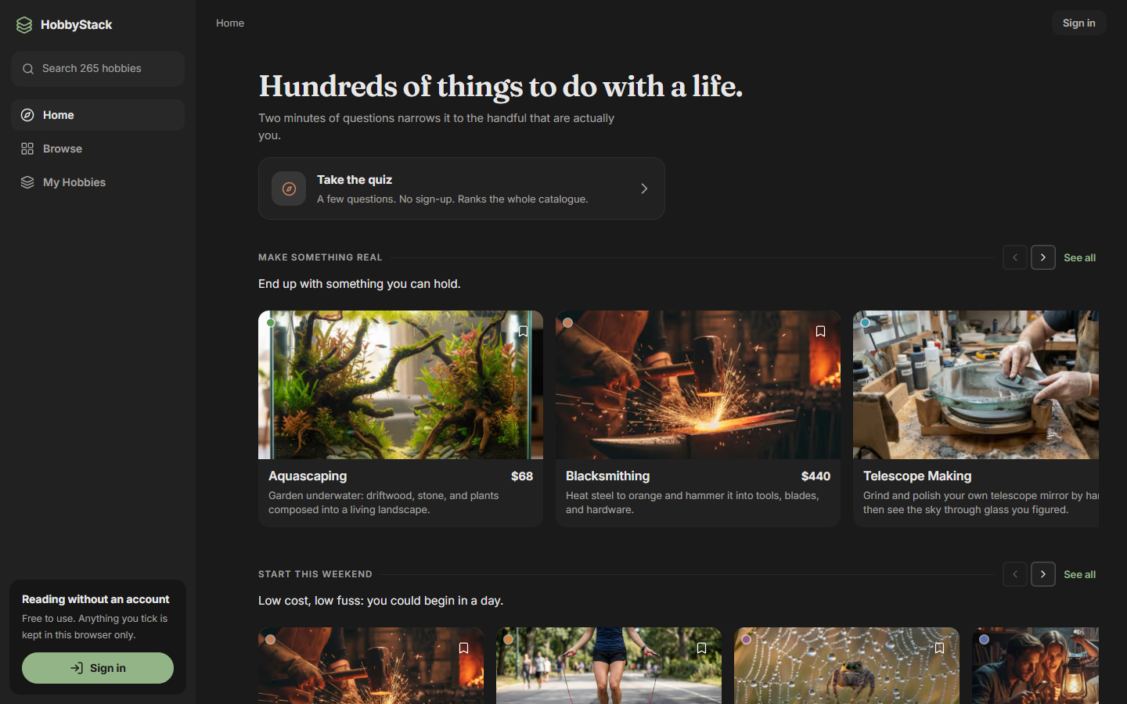Open the Telescope Making mirror-grinding photo

coord(976,385)
